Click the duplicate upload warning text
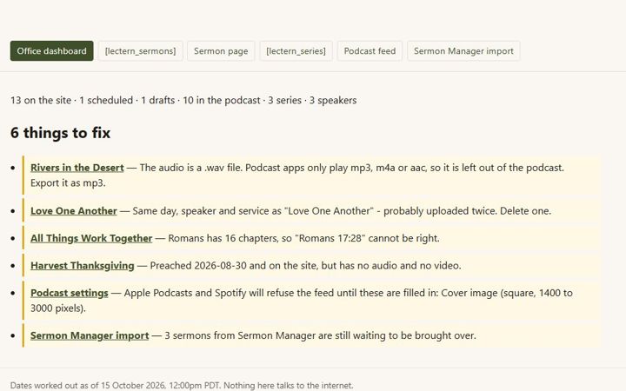The height and width of the screenshot is (391, 626). click(x=342, y=210)
